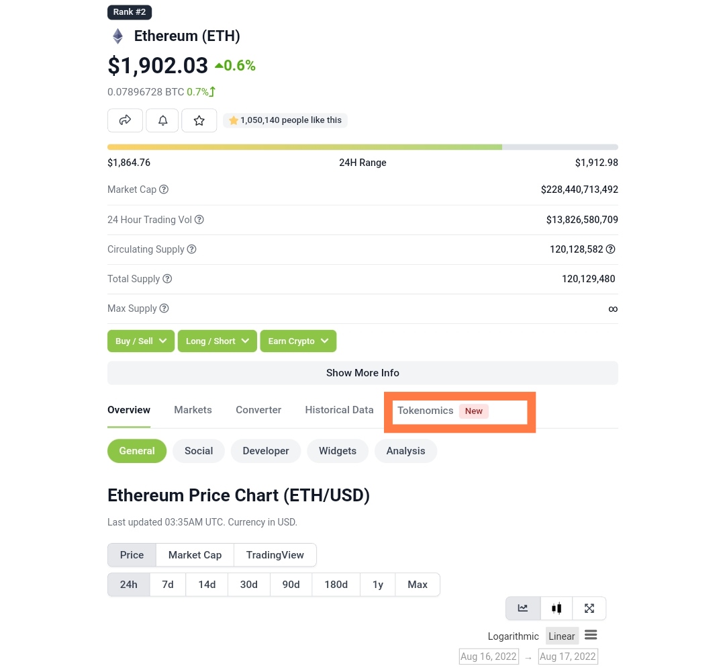Click Total Supply help question icon
Screen dimensions: 725x670
167,279
